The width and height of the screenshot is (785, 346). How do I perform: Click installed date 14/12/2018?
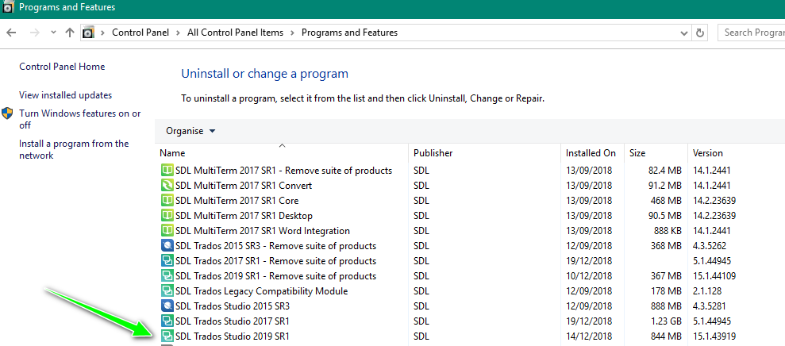coord(589,336)
